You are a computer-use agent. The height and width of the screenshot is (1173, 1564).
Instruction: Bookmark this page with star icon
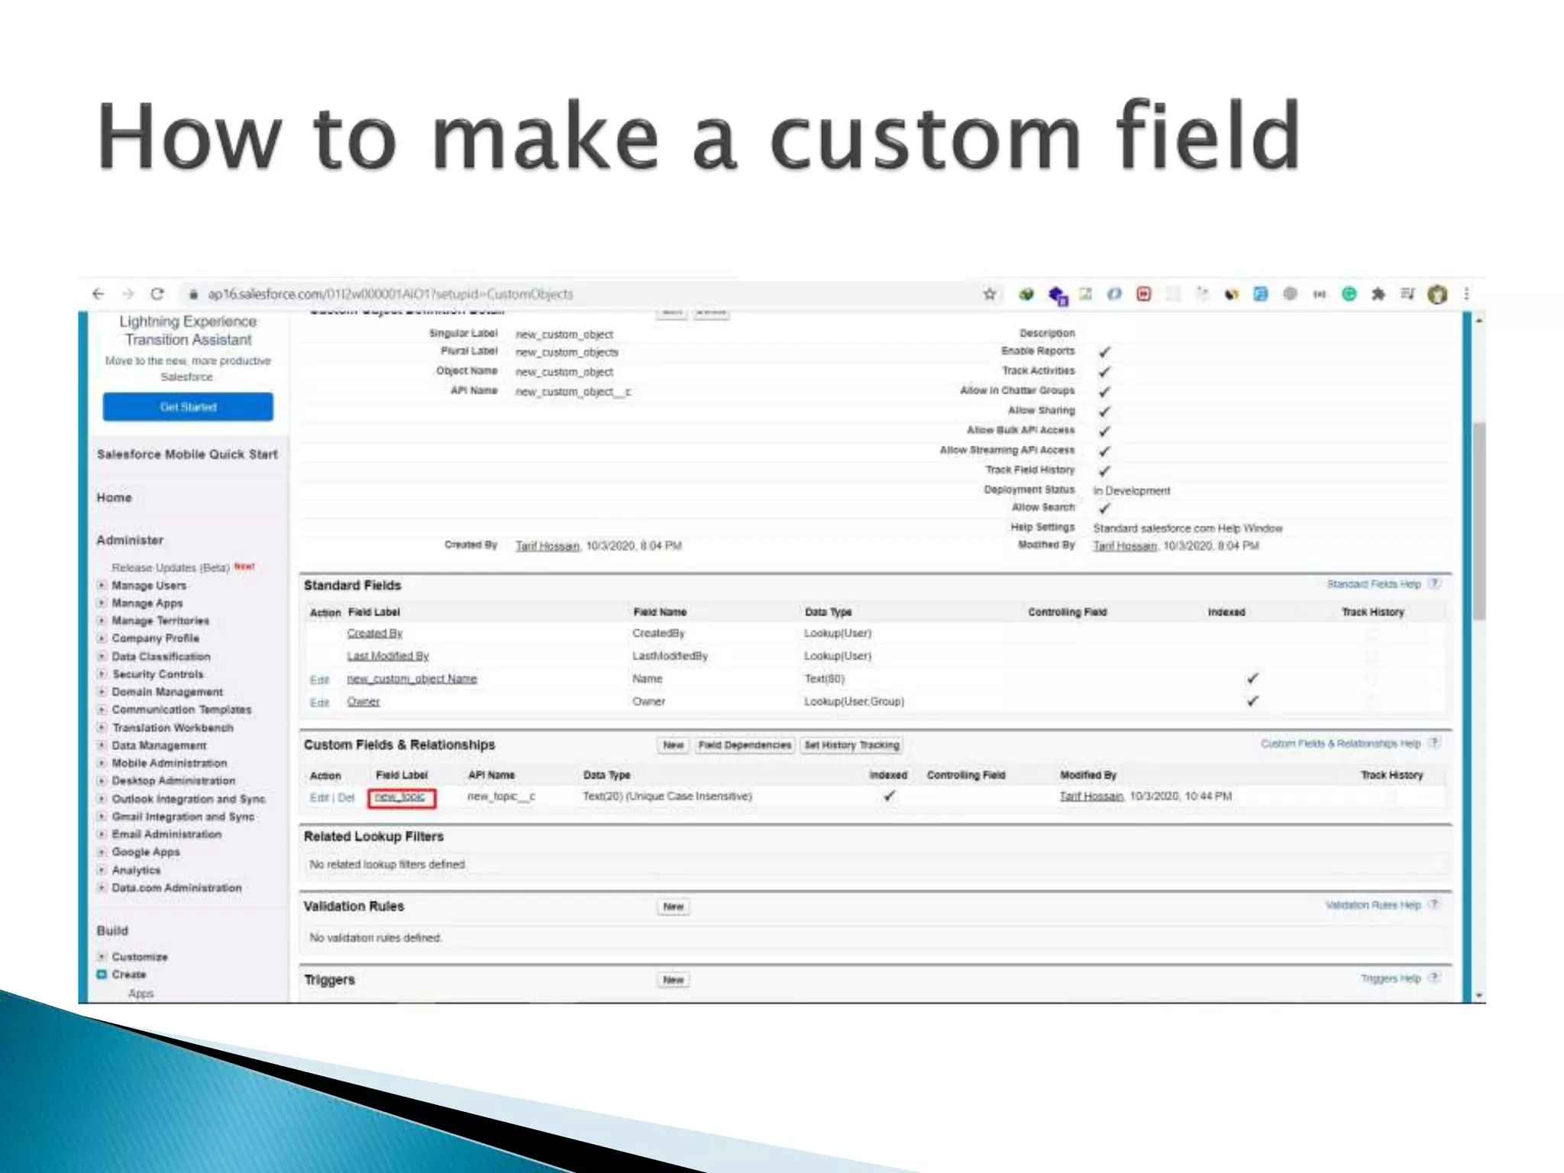(x=990, y=294)
